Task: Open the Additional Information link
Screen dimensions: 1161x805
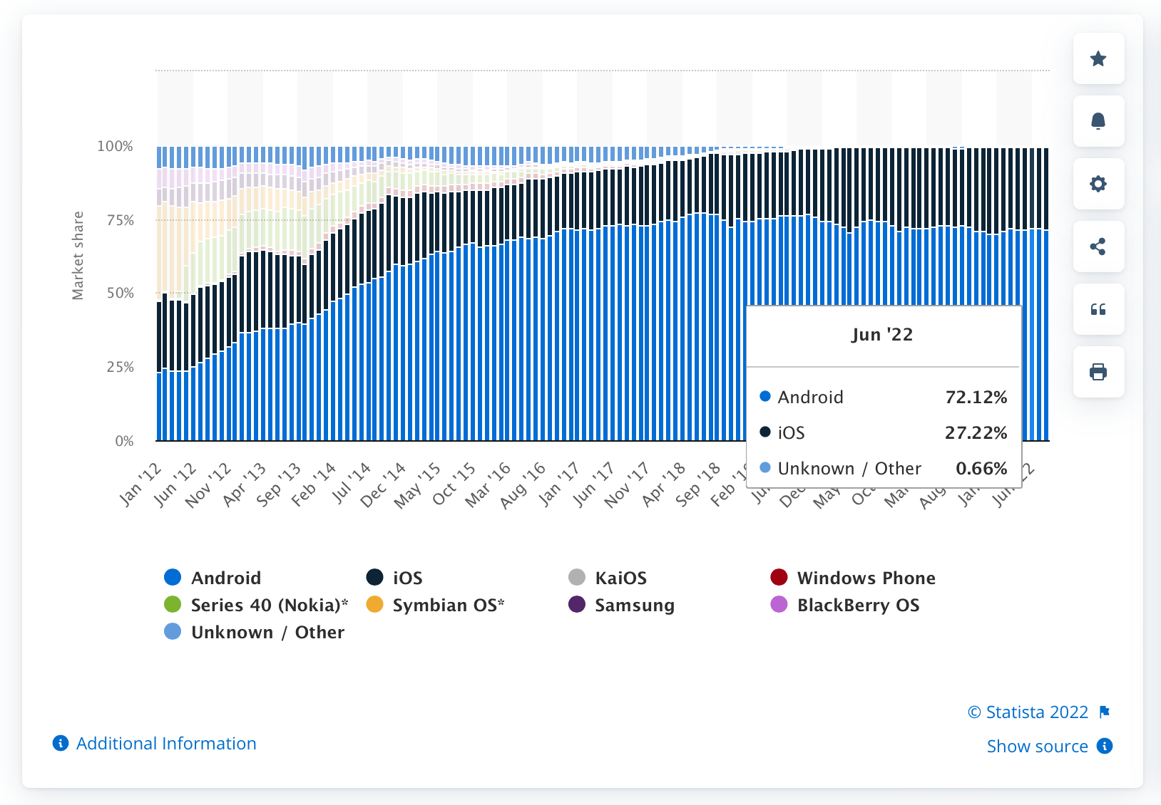Action: pos(166,743)
